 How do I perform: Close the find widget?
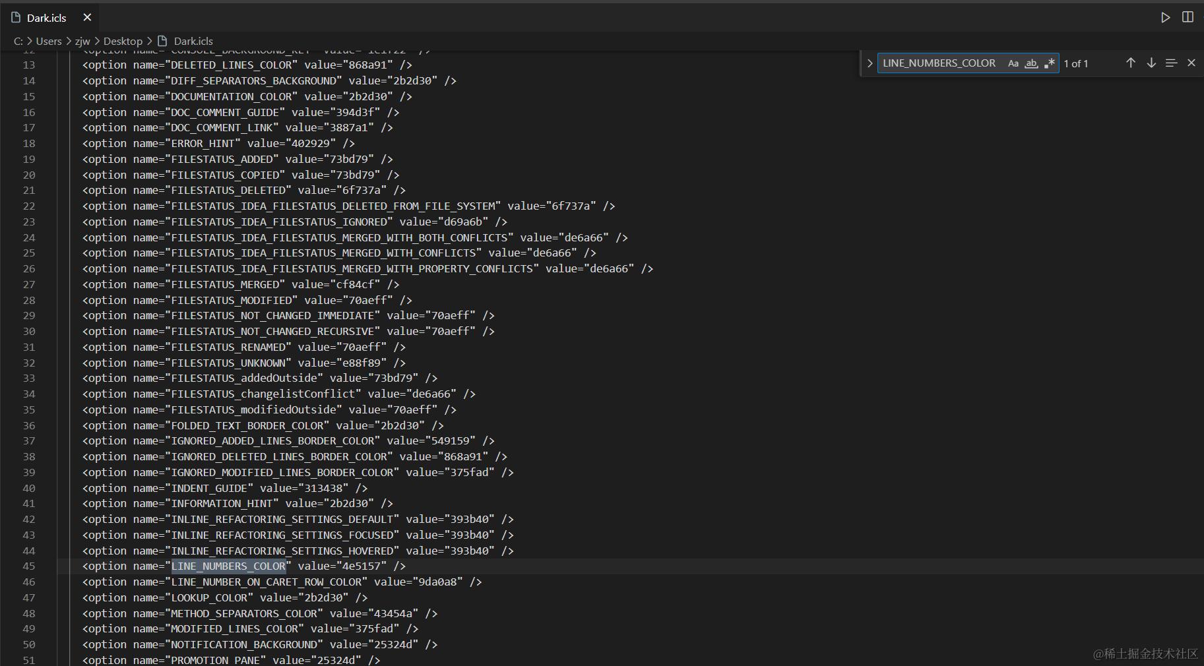point(1191,63)
